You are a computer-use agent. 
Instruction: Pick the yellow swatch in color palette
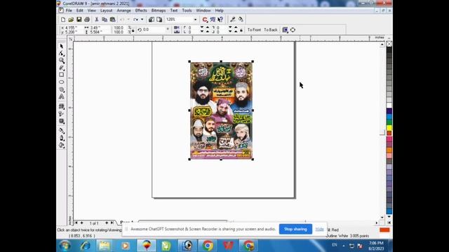pyautogui.click(x=389, y=127)
